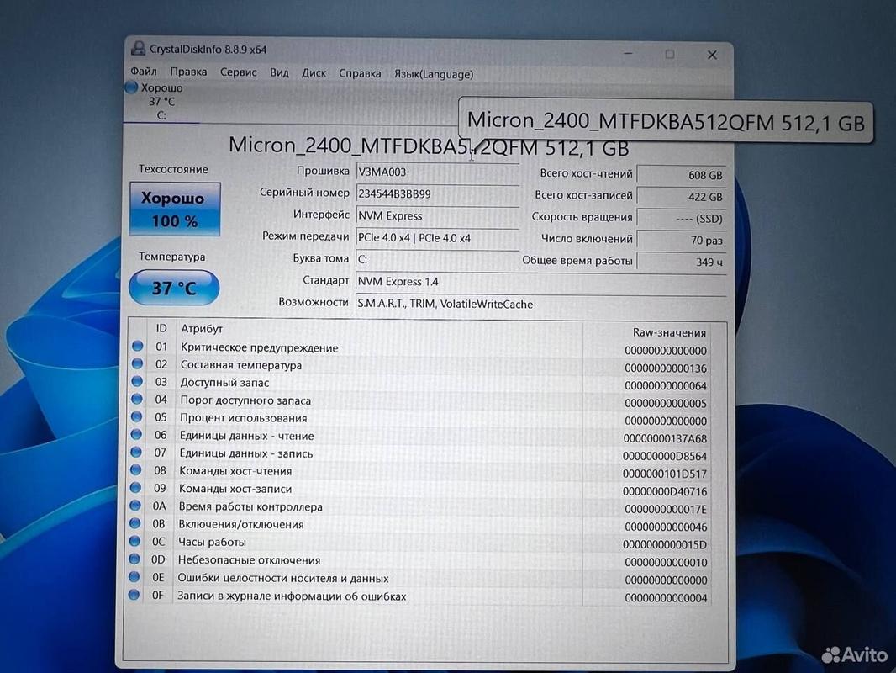896x673 pixels.
Task: Click status circle for Составная температура row
Action: (x=136, y=363)
